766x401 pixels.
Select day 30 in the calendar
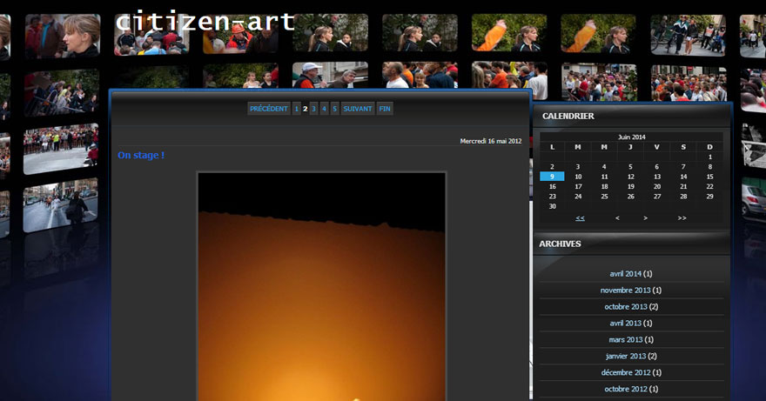(552, 206)
